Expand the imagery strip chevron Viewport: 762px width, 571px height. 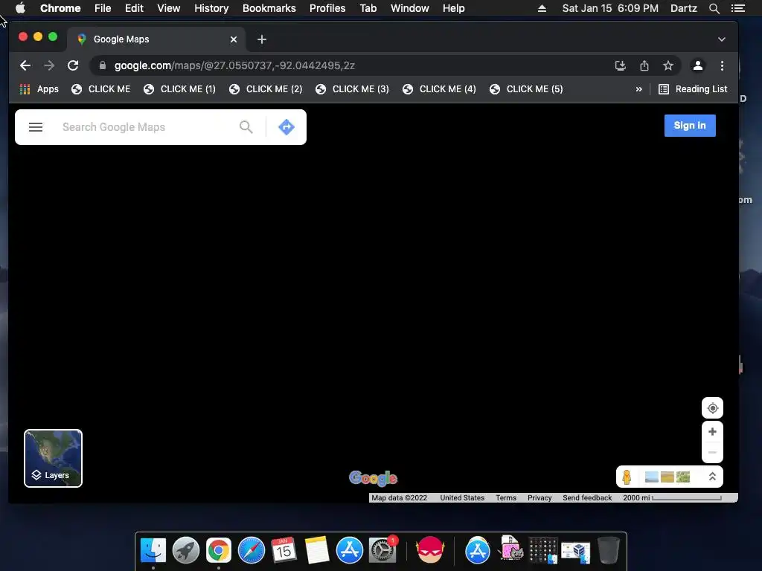pos(712,477)
